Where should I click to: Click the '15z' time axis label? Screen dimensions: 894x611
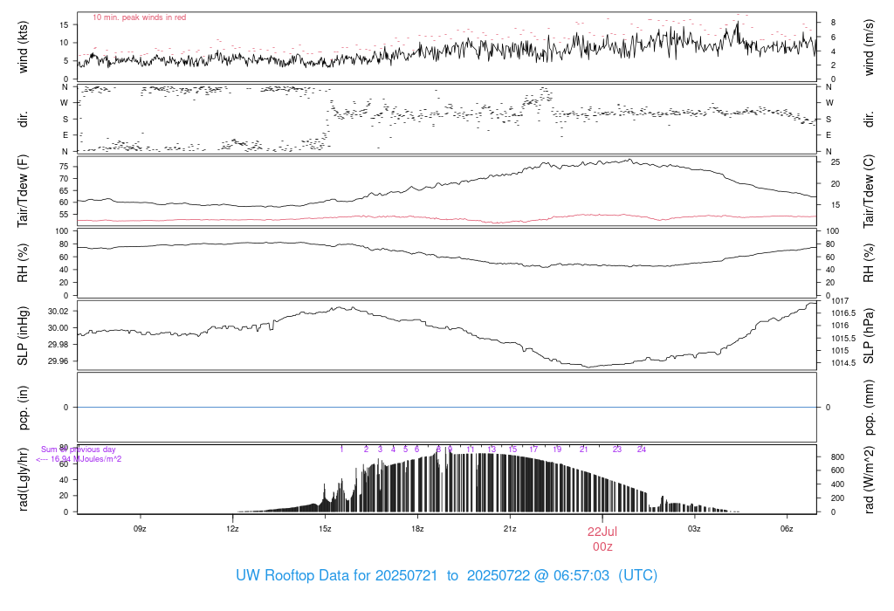[x=325, y=529]
